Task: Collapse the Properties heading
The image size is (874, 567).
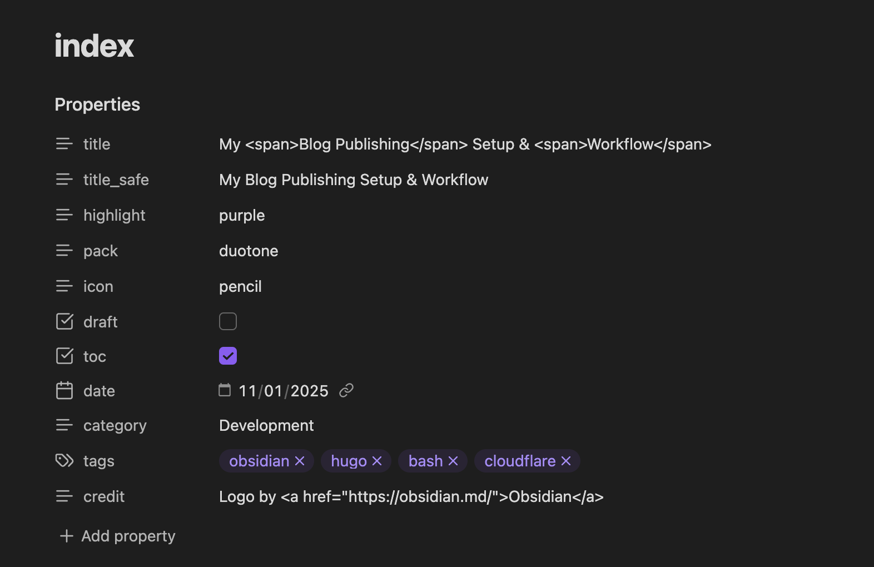Action: (97, 105)
